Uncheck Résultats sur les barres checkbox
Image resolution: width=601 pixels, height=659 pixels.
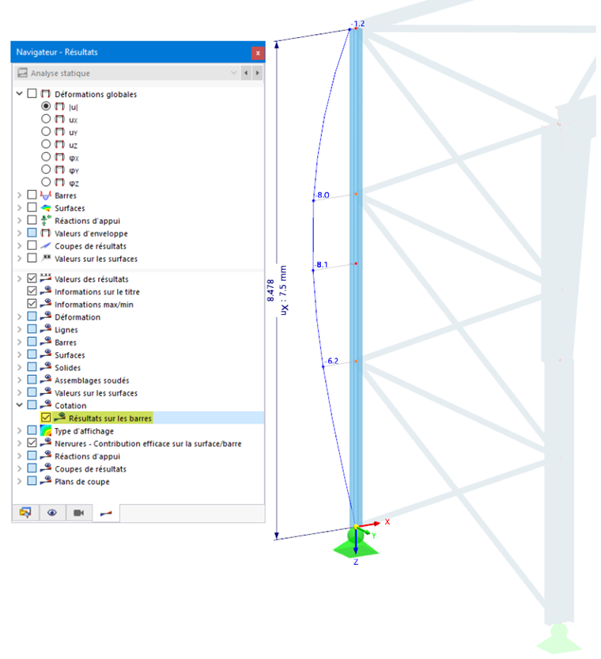pos(46,418)
